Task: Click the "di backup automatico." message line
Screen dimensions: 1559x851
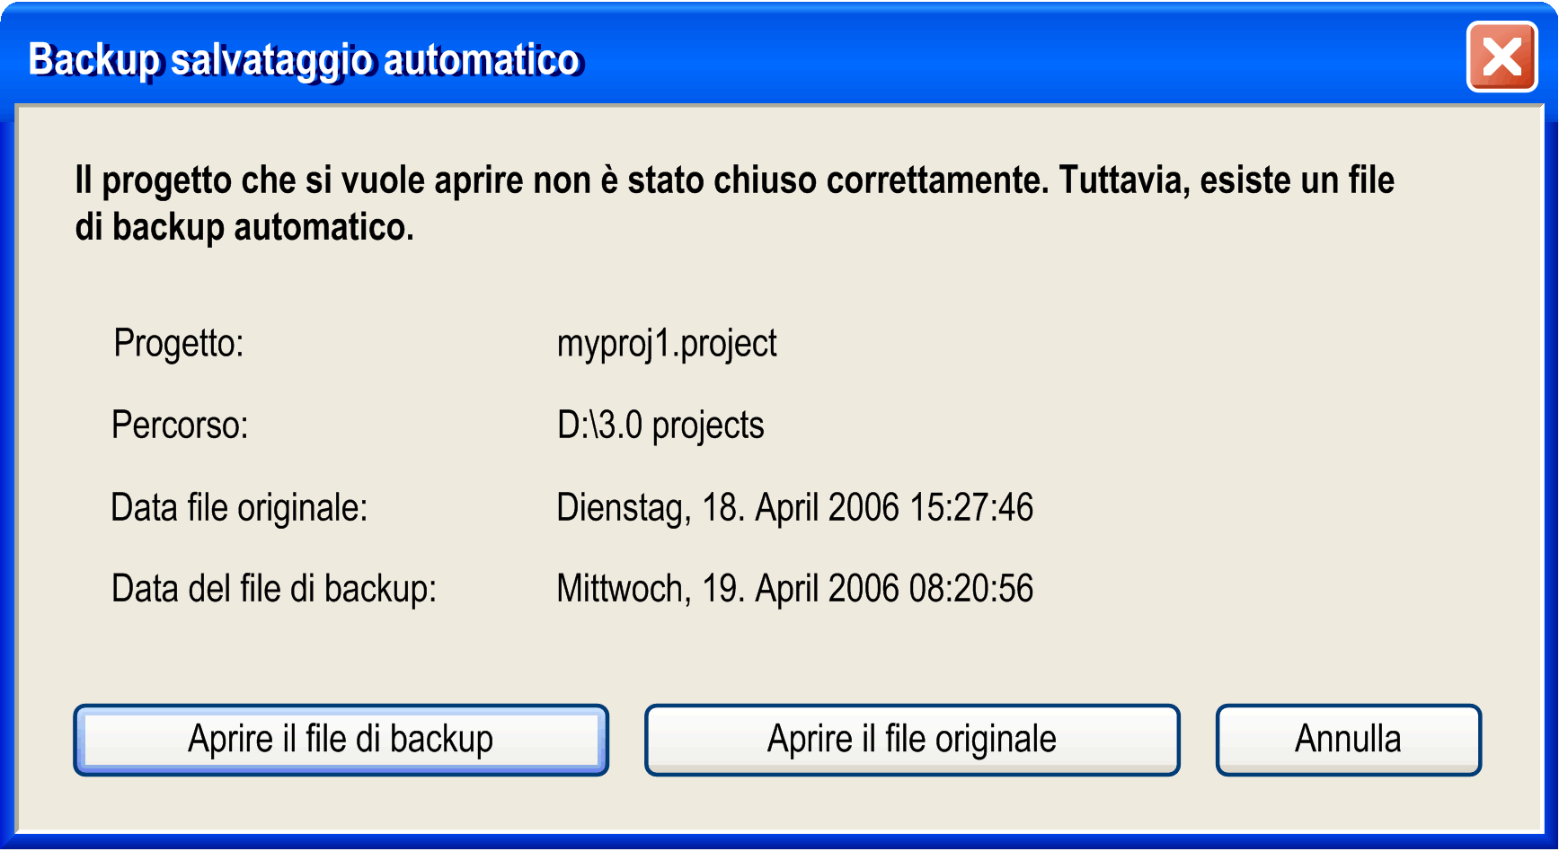Action: coord(244,227)
